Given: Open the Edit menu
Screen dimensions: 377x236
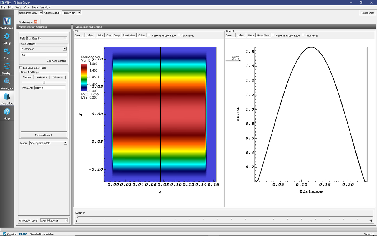Looking at the screenshot, I should [10, 7].
